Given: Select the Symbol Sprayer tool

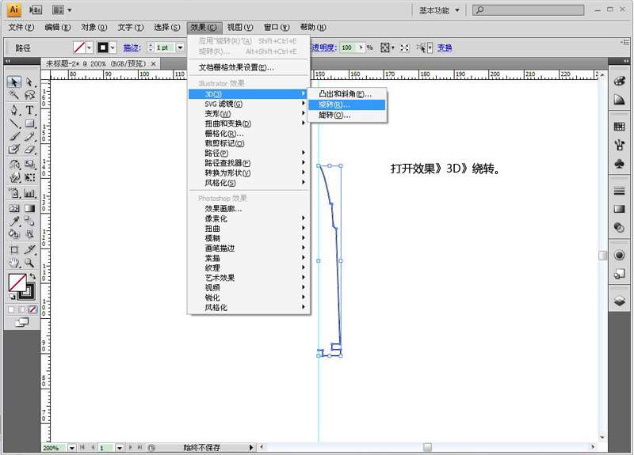Looking at the screenshot, I should click(14, 193).
